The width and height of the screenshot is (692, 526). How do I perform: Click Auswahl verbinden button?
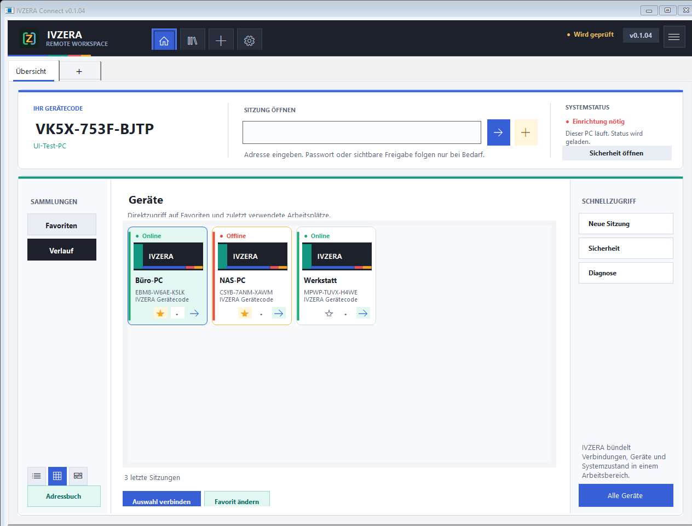click(162, 499)
